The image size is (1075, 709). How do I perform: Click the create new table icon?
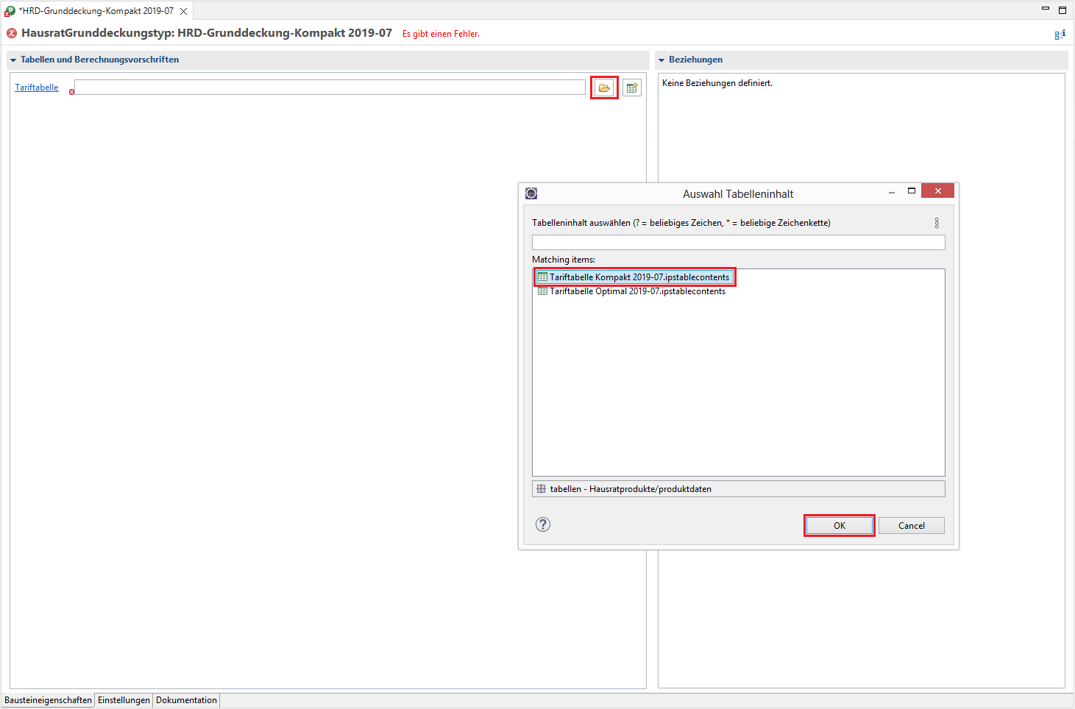point(631,88)
